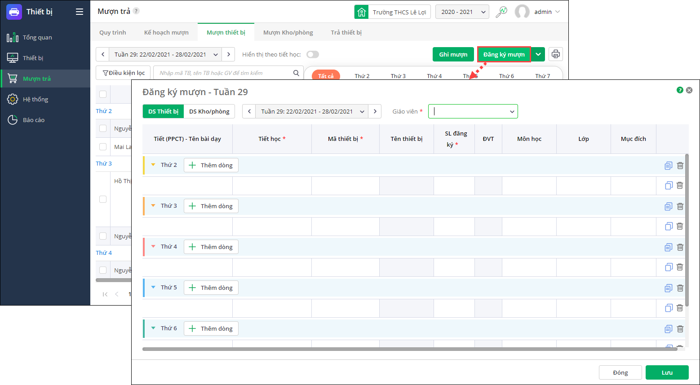
Task: Go to next week in the dialog
Action: point(375,111)
